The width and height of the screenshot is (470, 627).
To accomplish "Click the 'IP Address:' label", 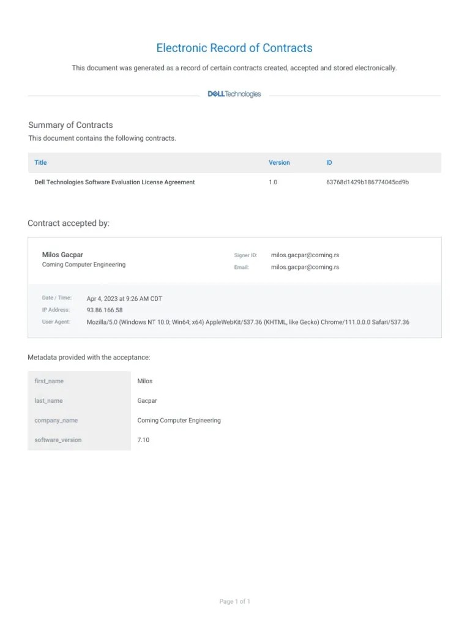I will click(x=56, y=309).
